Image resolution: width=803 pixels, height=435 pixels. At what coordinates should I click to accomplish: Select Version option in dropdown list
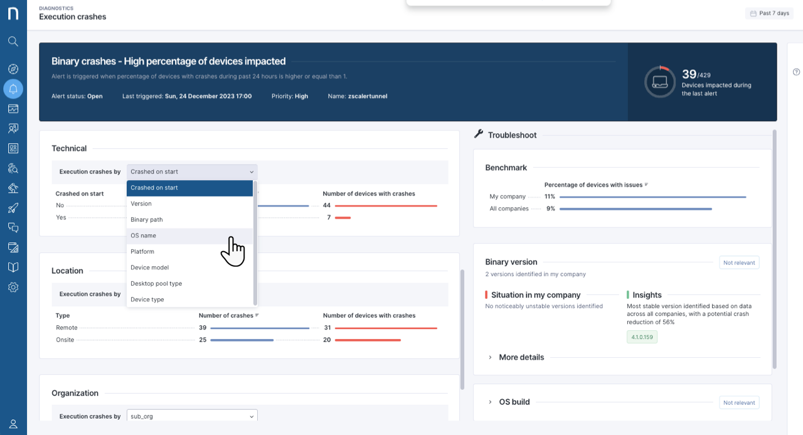(189, 203)
